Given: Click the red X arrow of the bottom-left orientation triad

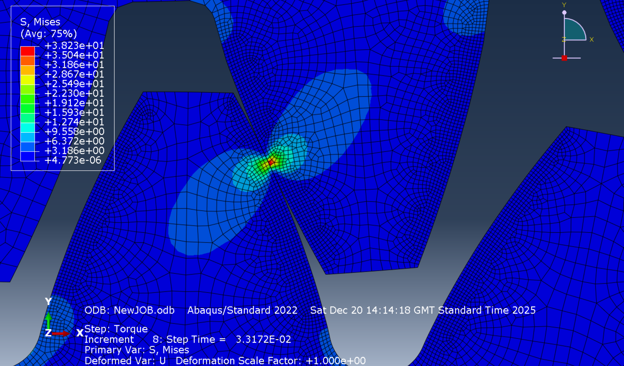Looking at the screenshot, I should tap(61, 334).
